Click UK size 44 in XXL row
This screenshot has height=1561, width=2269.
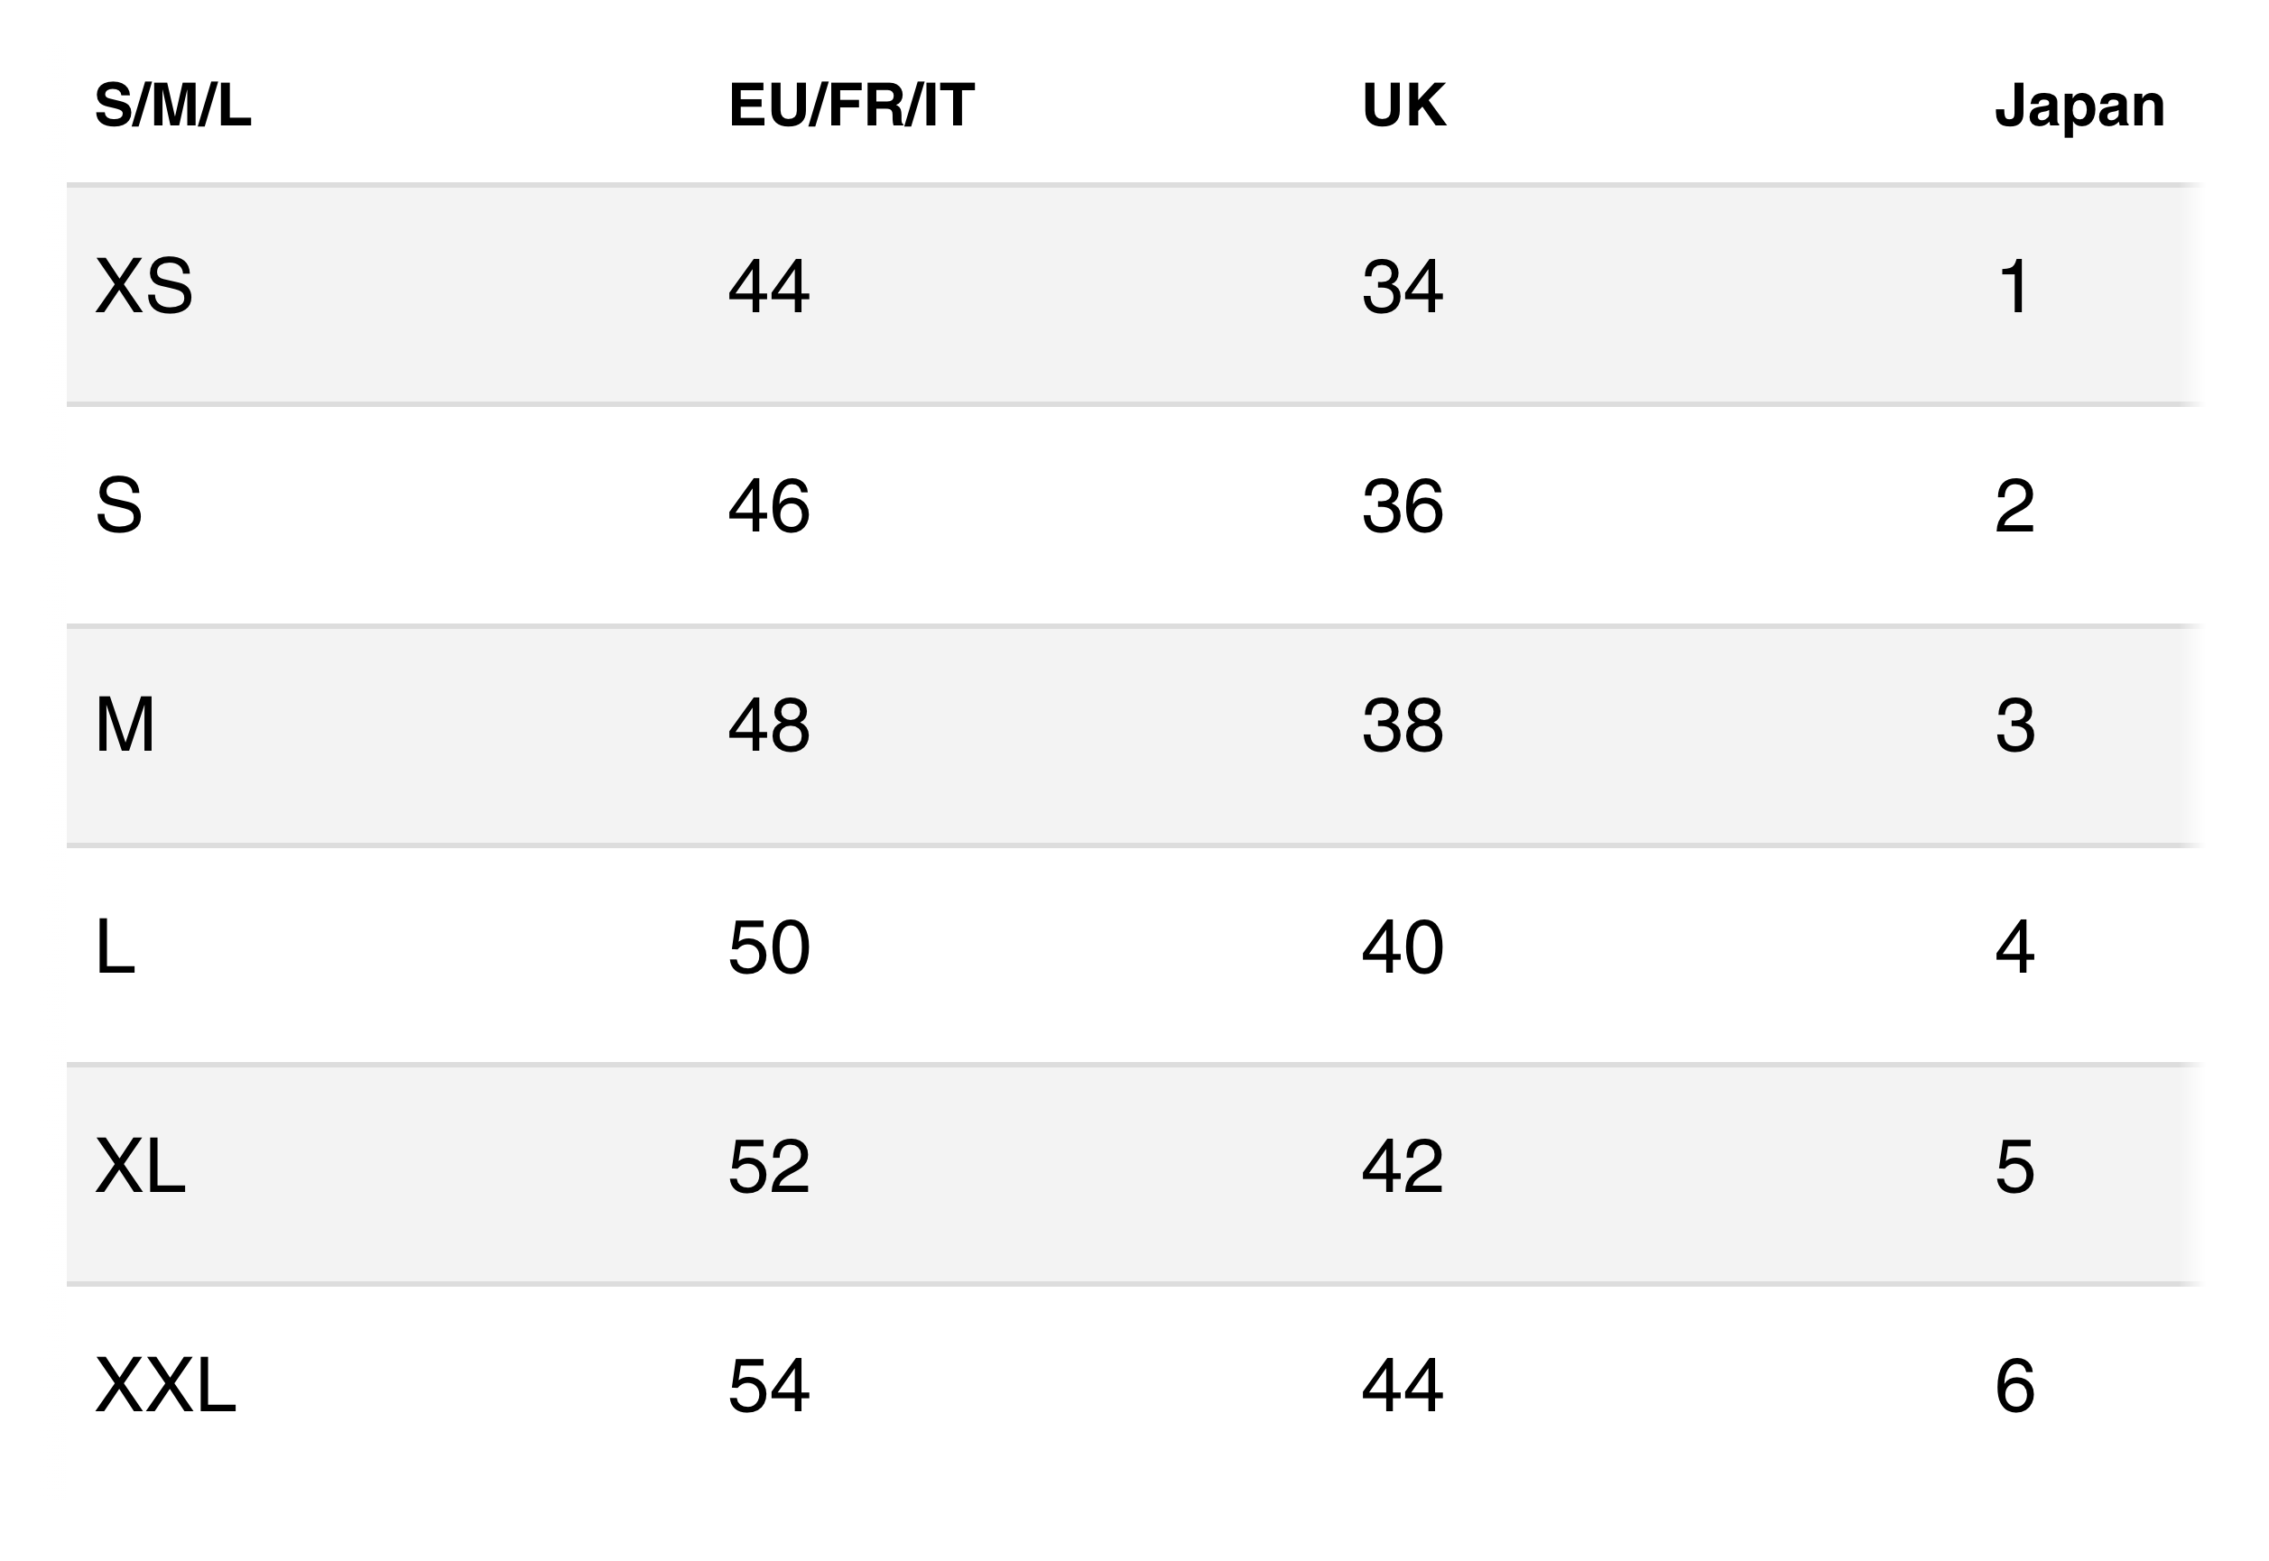(x=1403, y=1386)
